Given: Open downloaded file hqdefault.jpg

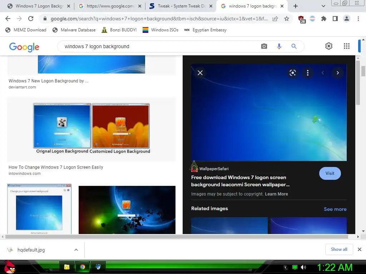Looking at the screenshot, I should [31, 250].
